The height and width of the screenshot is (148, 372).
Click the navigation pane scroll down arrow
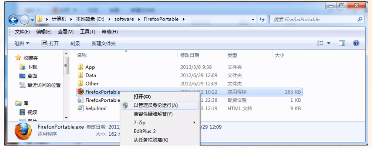coord(66,118)
